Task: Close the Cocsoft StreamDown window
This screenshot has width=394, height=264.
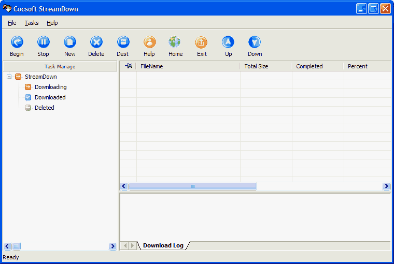Action: (x=385, y=9)
